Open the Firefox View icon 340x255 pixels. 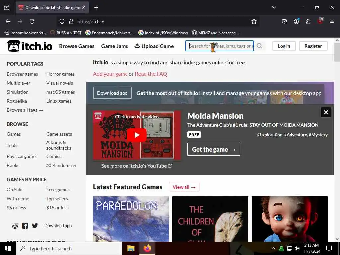(x=7, y=8)
